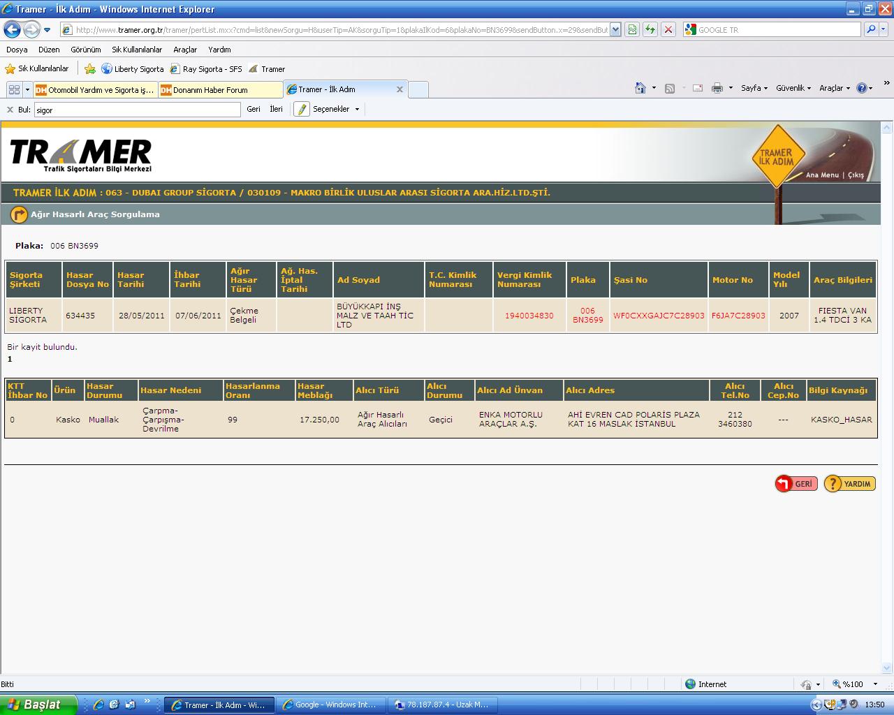This screenshot has width=894, height=715.
Task: Open the Tramer favorite link
Action: pos(267,69)
